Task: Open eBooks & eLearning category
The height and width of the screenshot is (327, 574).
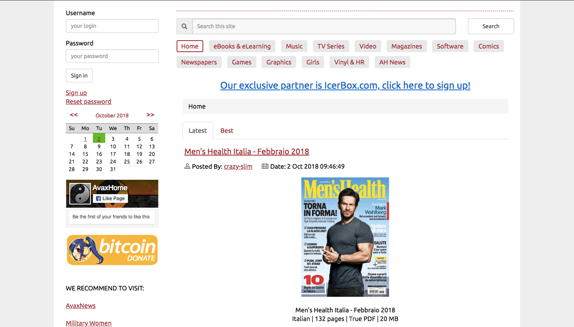Action: pyautogui.click(x=242, y=46)
